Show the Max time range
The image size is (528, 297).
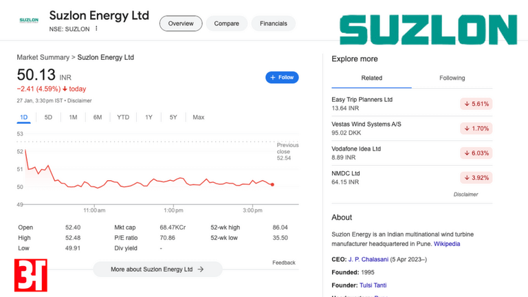click(x=198, y=118)
